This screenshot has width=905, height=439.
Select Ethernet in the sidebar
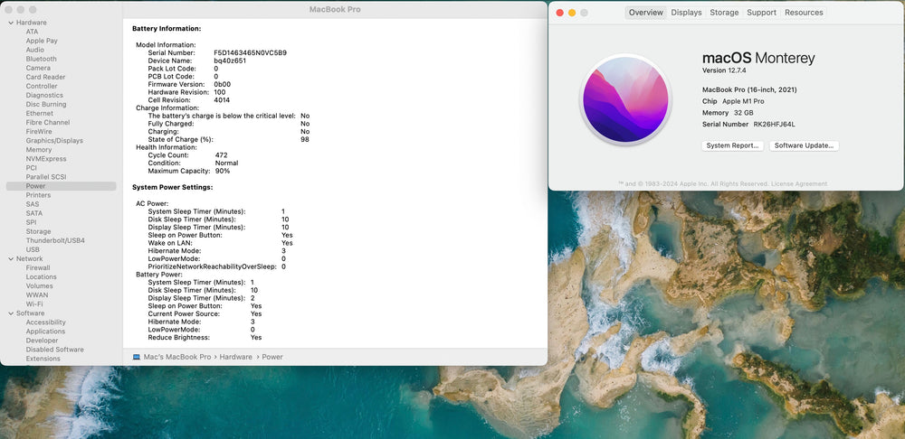(x=39, y=114)
